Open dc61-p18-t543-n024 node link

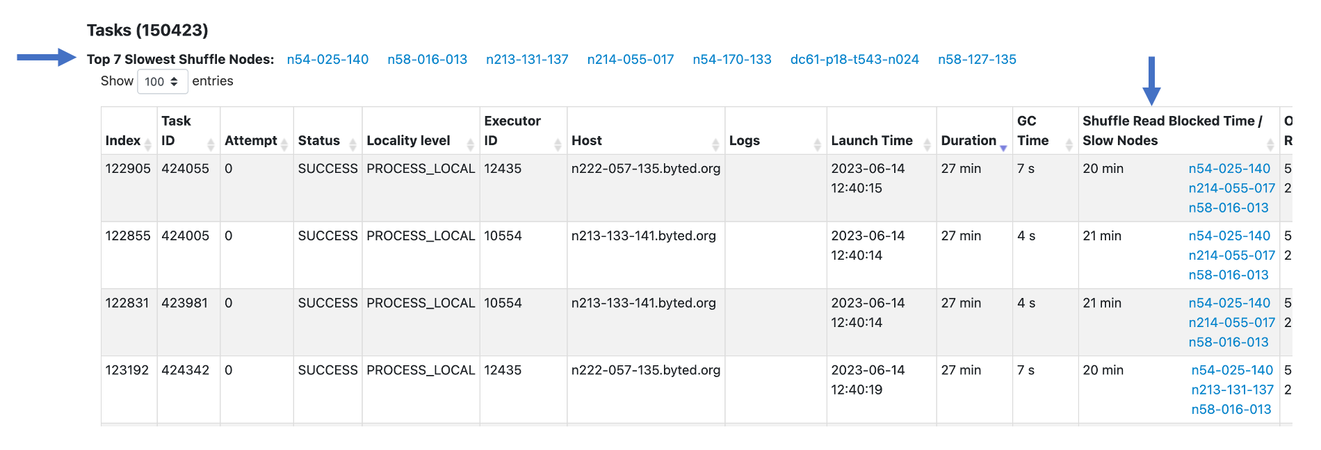[854, 60]
